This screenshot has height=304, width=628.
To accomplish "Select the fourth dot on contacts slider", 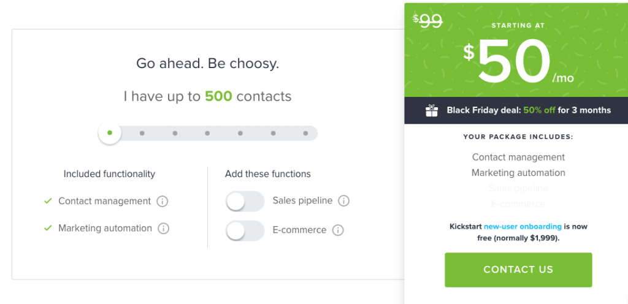I will coord(207,133).
